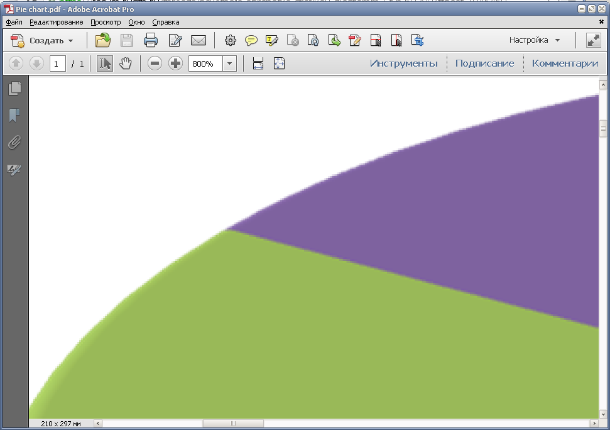Open the Комментарии pane
Image resolution: width=610 pixels, height=430 pixels.
point(565,63)
